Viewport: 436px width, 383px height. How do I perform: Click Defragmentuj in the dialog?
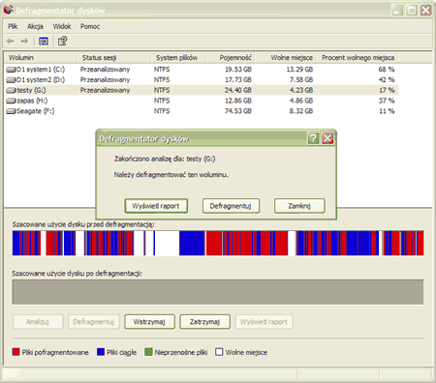(231, 206)
